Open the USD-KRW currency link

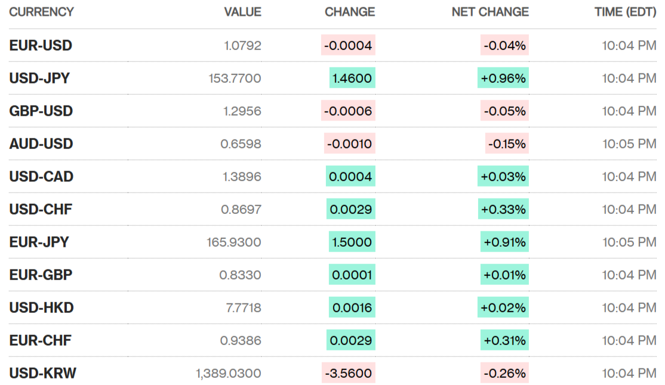coord(42,373)
